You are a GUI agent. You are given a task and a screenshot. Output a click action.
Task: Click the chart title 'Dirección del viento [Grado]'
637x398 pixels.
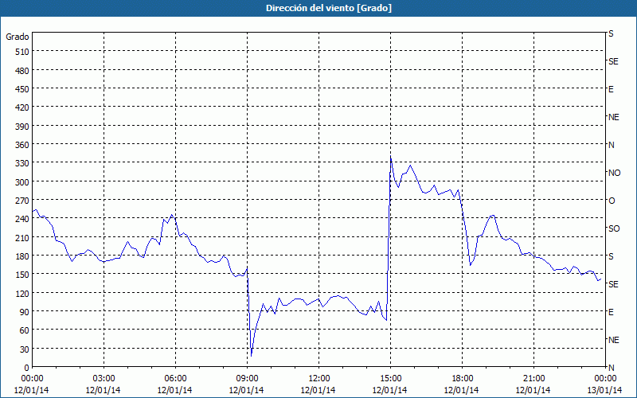(x=329, y=8)
